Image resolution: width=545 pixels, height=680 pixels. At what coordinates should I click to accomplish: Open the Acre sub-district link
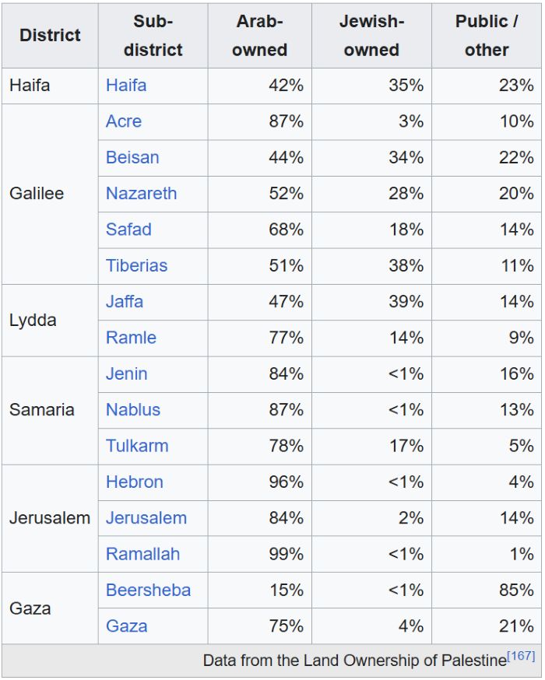(x=124, y=121)
